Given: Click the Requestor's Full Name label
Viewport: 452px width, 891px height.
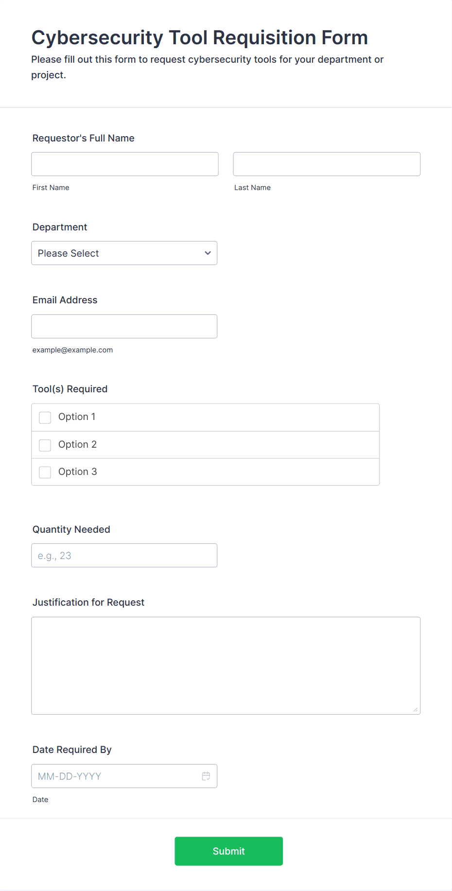Looking at the screenshot, I should pyautogui.click(x=83, y=138).
